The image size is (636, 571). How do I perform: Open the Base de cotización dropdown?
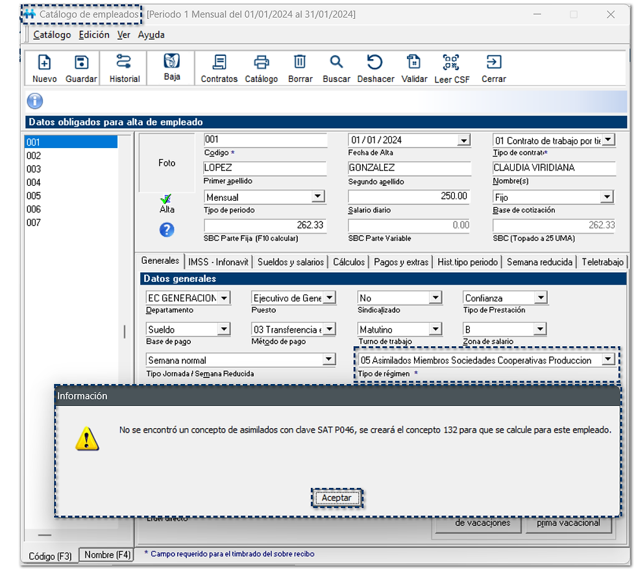coord(607,197)
